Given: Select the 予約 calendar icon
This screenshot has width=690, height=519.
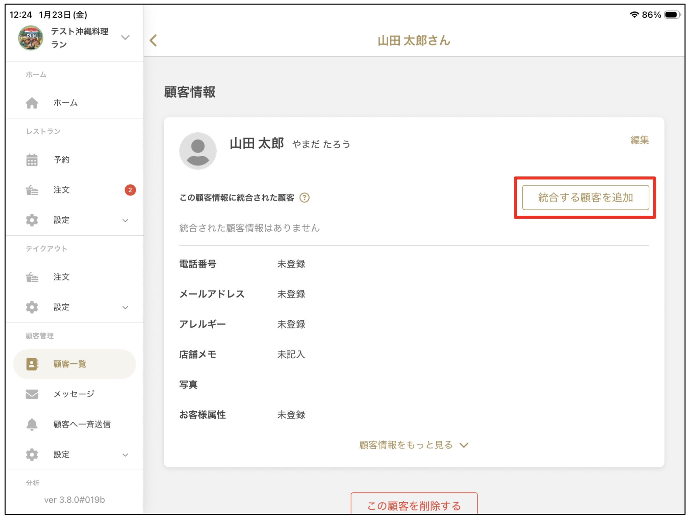Looking at the screenshot, I should 32,160.
